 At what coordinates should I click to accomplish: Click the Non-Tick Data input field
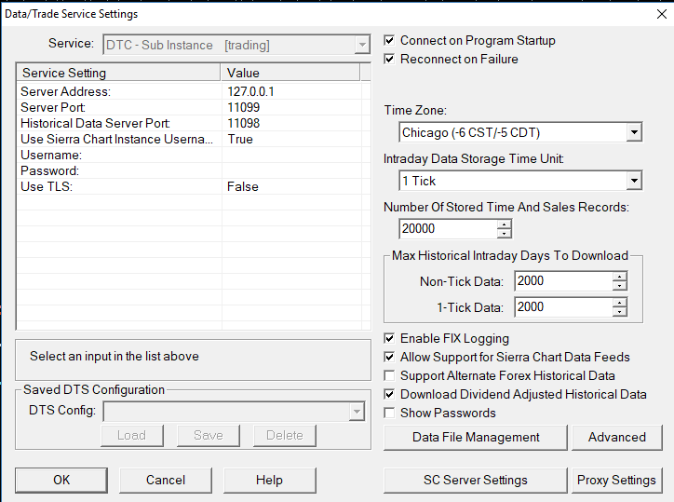(562, 281)
